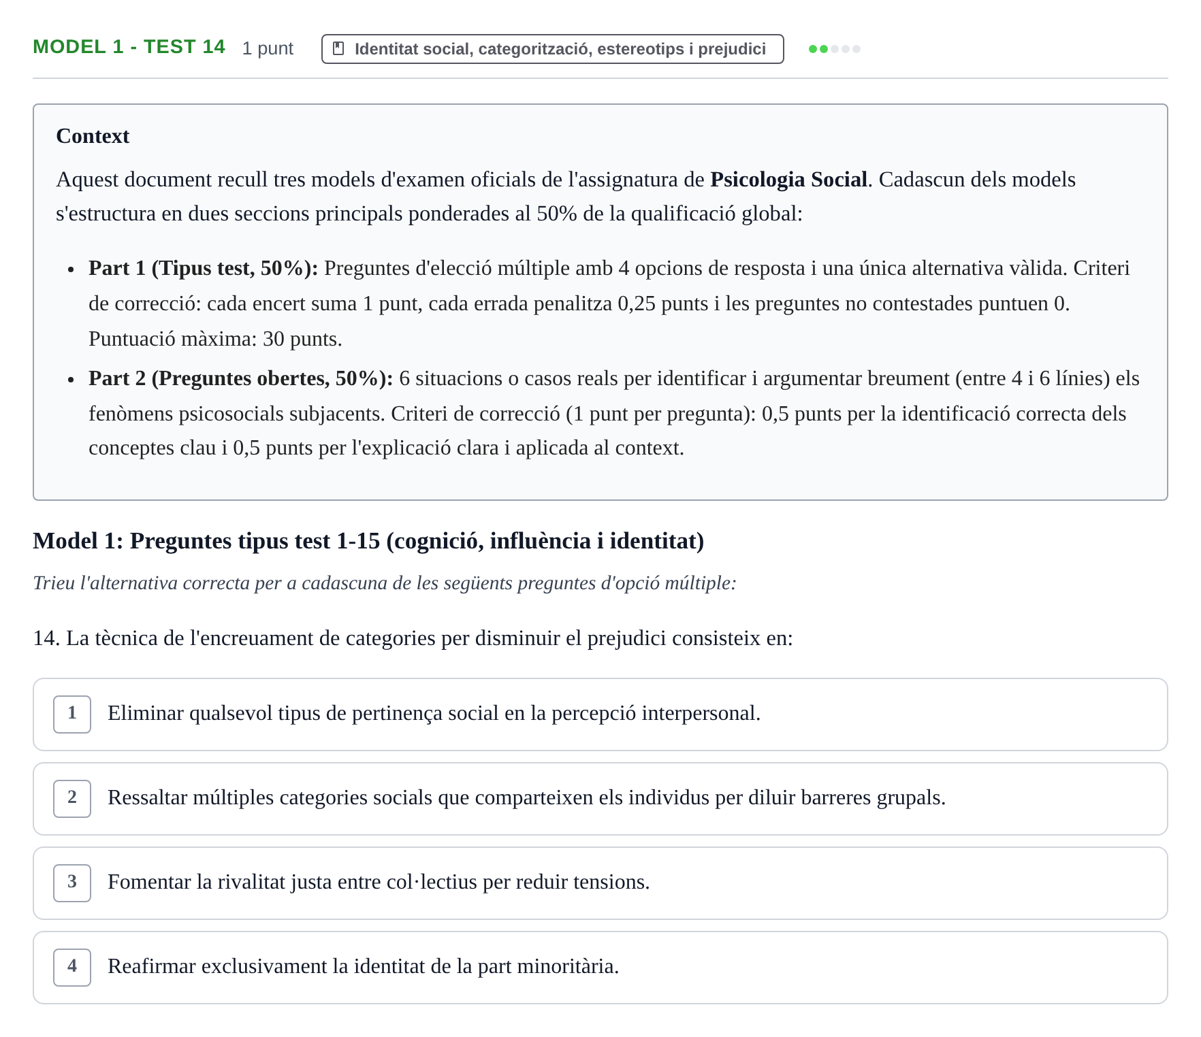Choose answer 'Reafirmar exclusivament la identitat'
This screenshot has width=1201, height=1037.
pyautogui.click(x=600, y=968)
